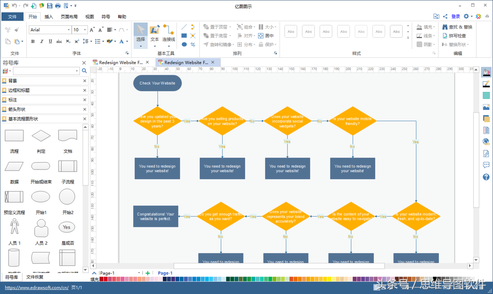493x294 pixels.
Task: Toggle Italic formatting
Action: click(41, 41)
